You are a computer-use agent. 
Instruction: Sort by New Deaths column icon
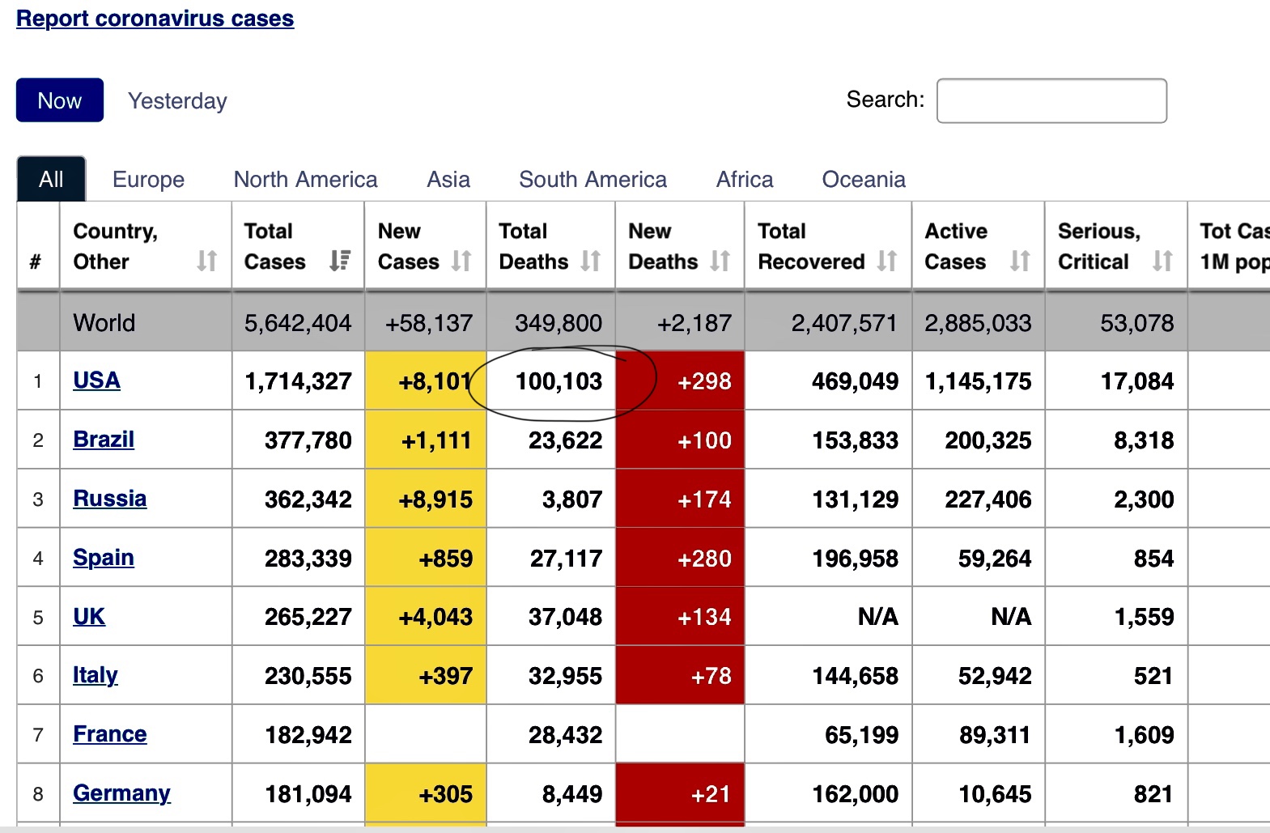(720, 261)
